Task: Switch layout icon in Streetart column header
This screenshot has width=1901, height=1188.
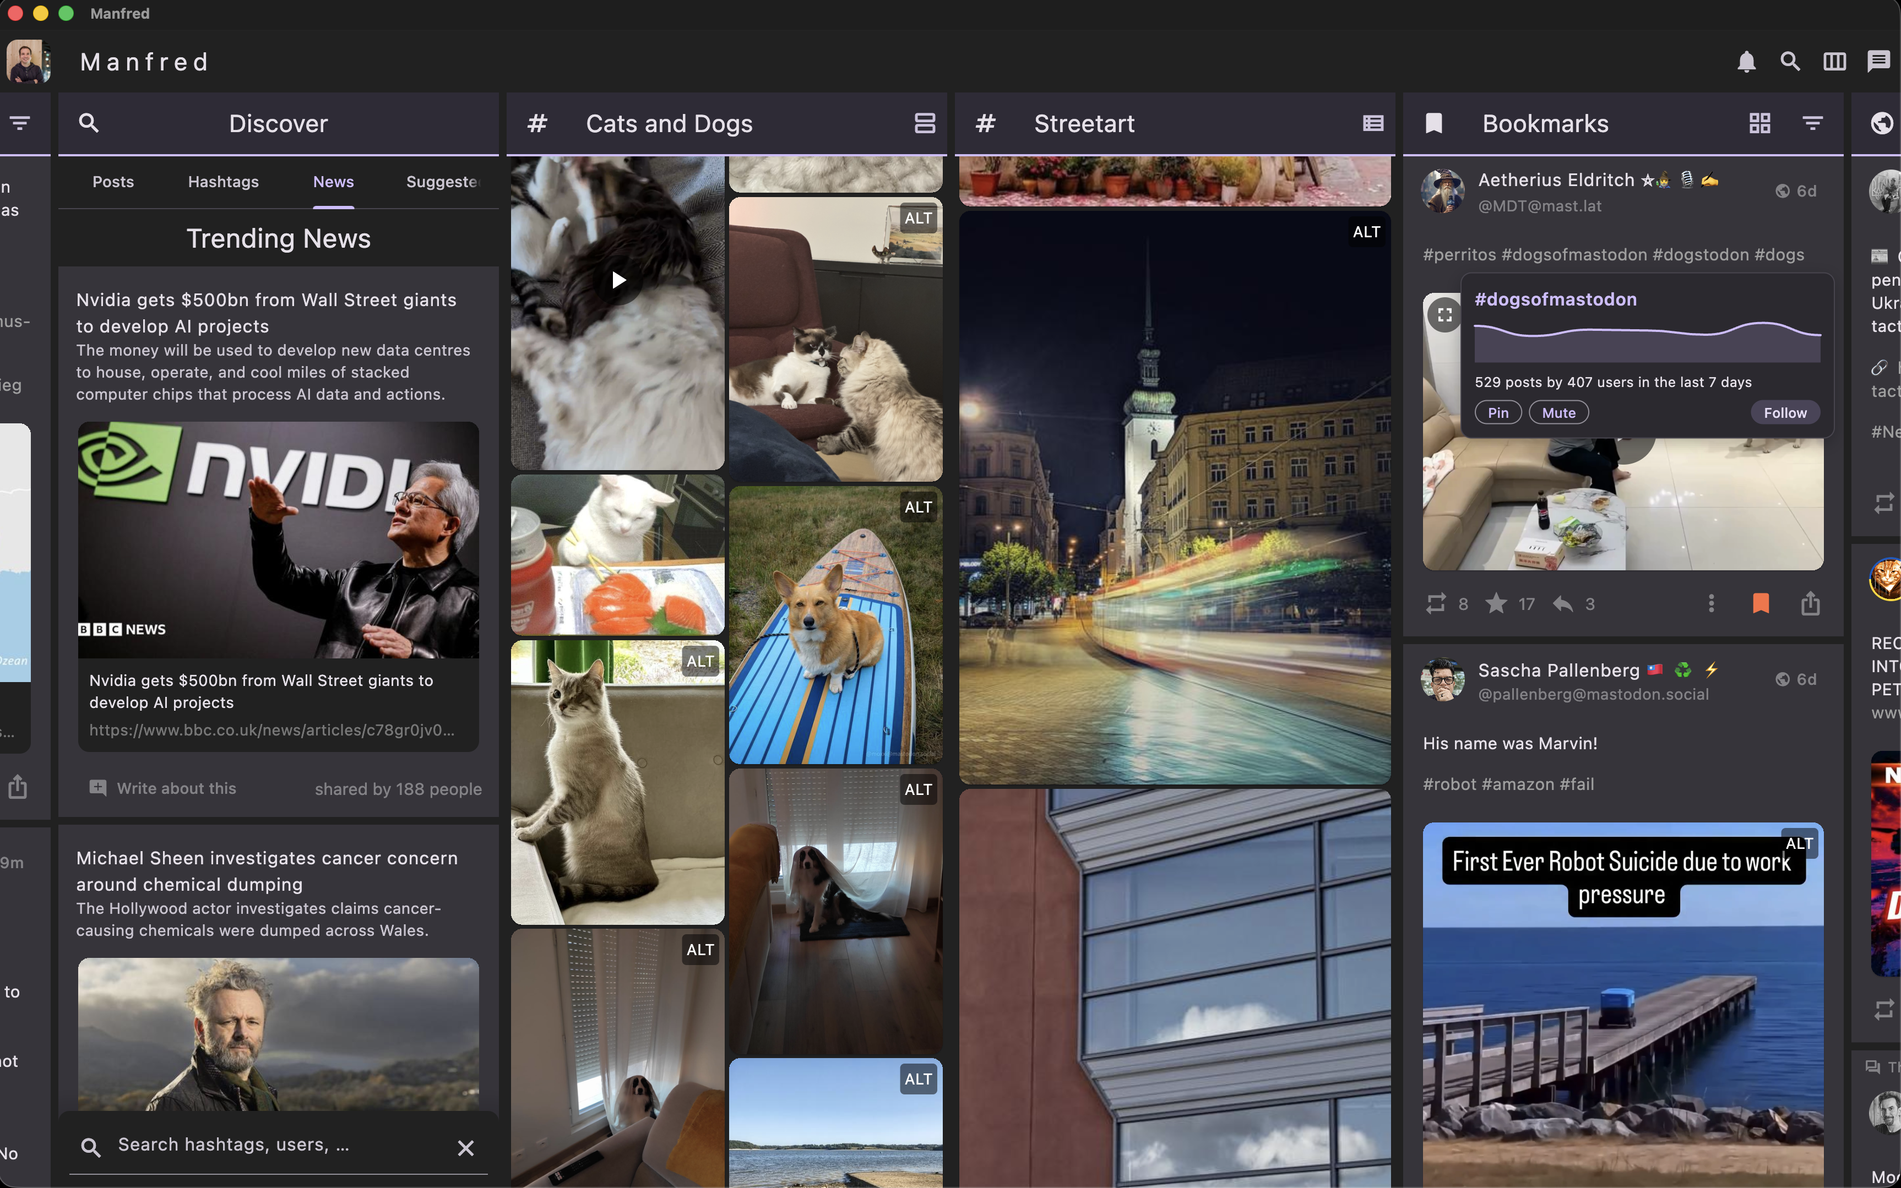Action: point(1373,123)
